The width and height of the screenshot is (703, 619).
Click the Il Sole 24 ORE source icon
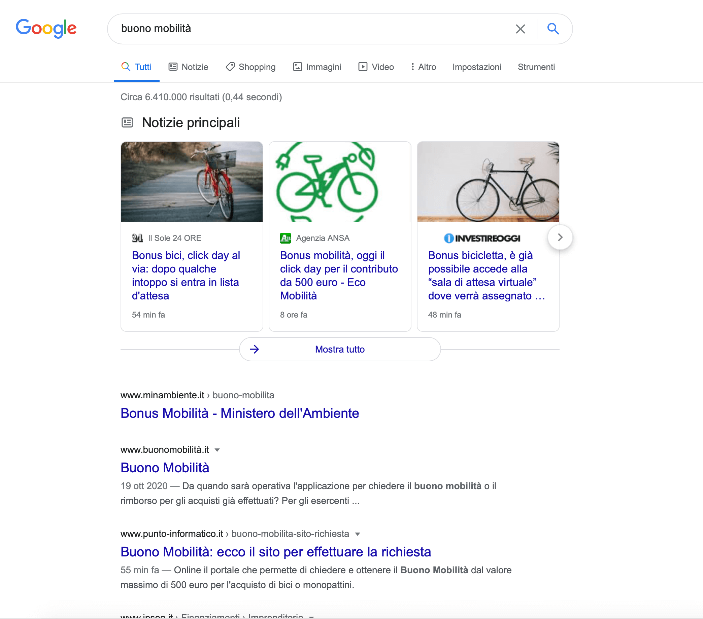137,238
